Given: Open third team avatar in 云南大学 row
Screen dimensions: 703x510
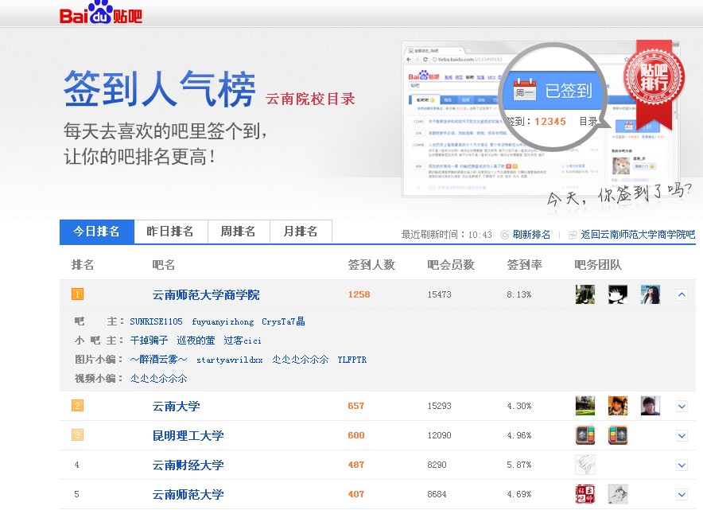Looking at the screenshot, I should coord(650,406).
